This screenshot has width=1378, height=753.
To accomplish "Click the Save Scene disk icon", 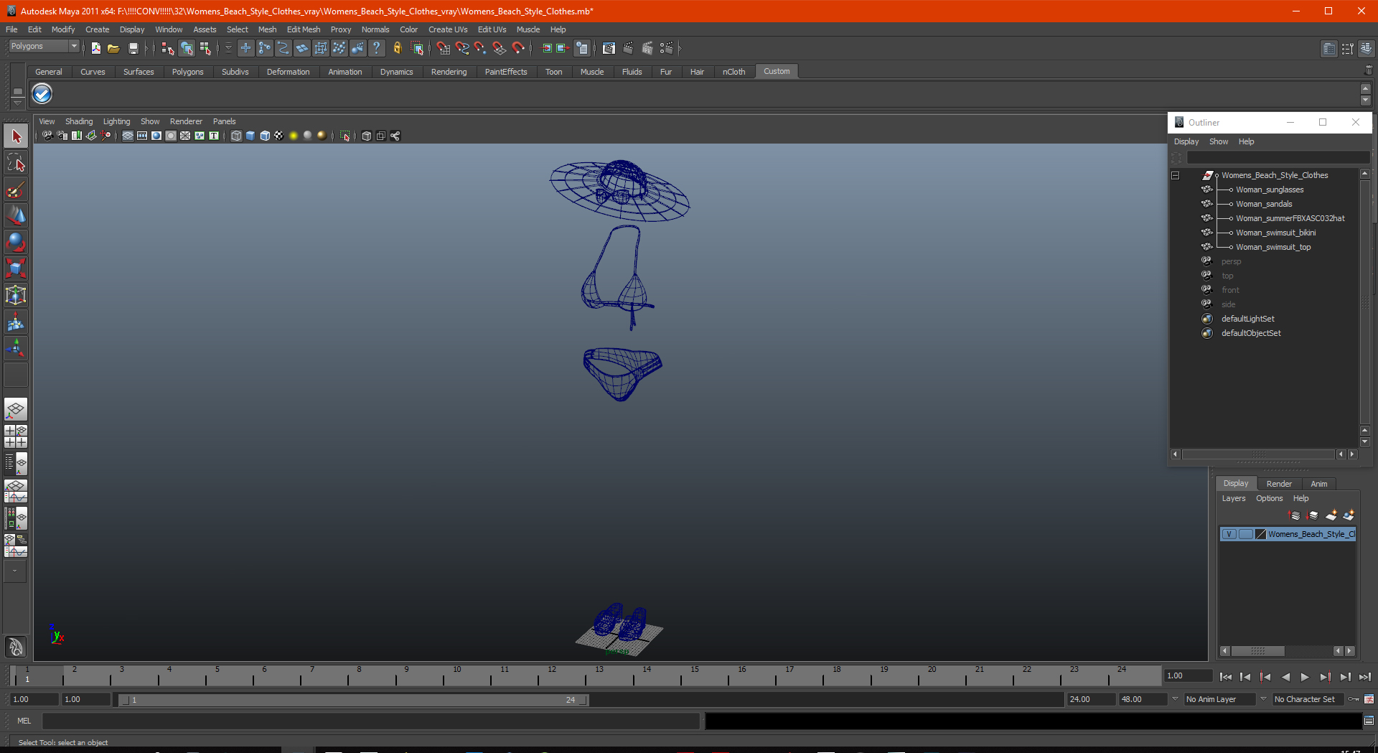I will pyautogui.click(x=133, y=48).
